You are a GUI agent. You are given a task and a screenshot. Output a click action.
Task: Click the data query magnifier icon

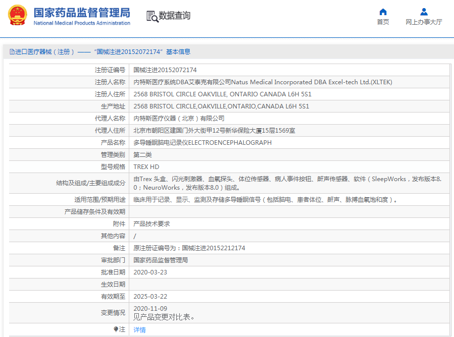(152, 16)
